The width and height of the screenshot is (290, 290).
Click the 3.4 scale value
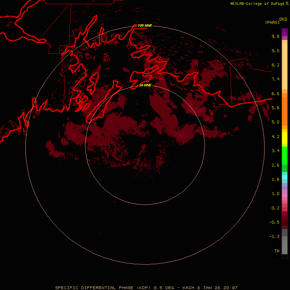275,151
